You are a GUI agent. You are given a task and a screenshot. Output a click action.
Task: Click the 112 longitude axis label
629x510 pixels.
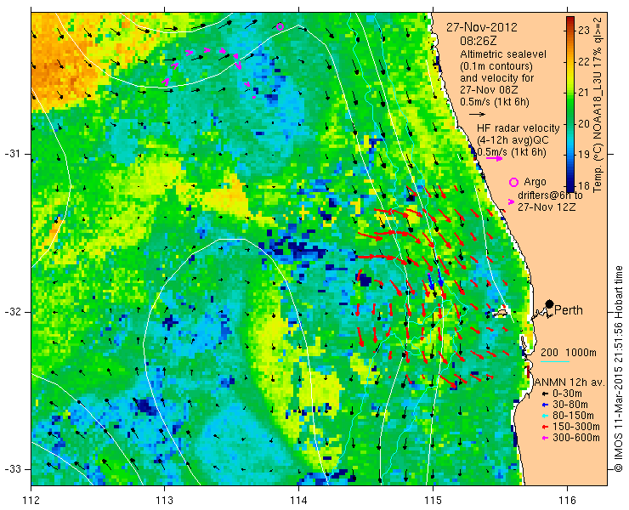(x=31, y=501)
